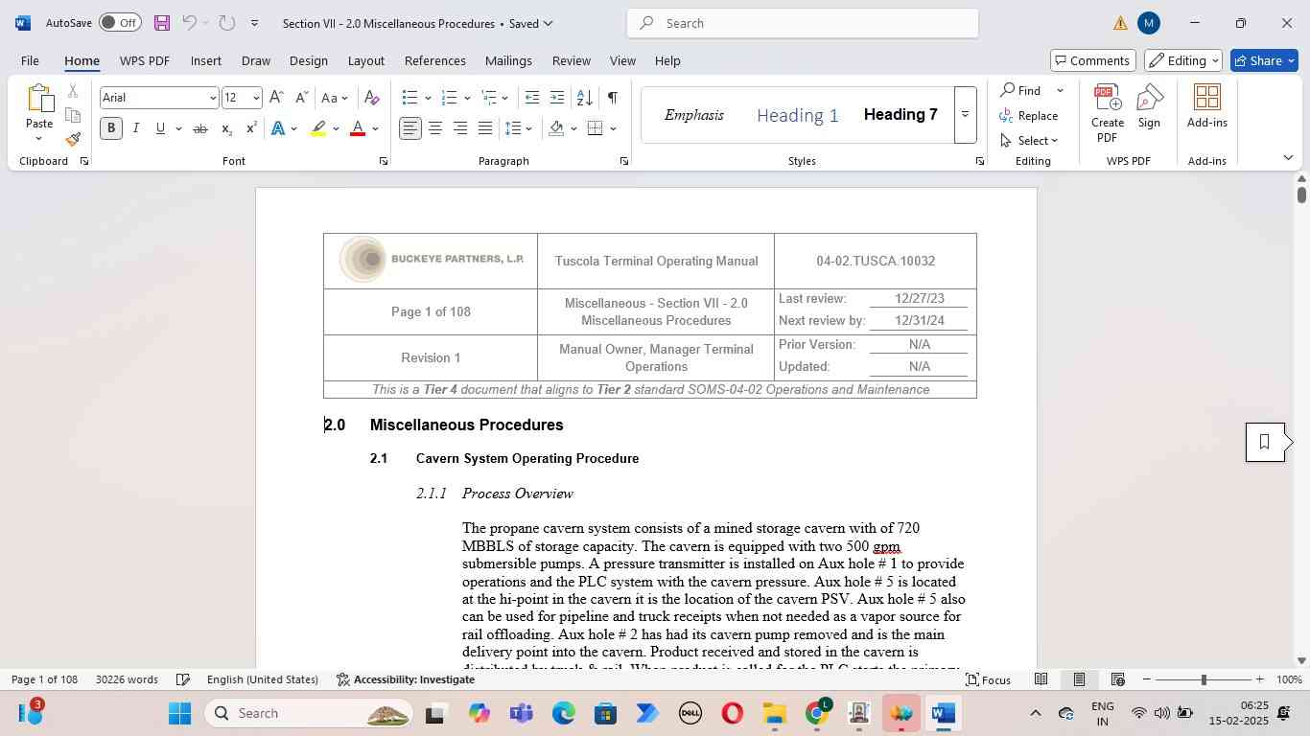Screen dimensions: 1310x736
Task: Click the Format Painter brush icon
Action: (73, 139)
